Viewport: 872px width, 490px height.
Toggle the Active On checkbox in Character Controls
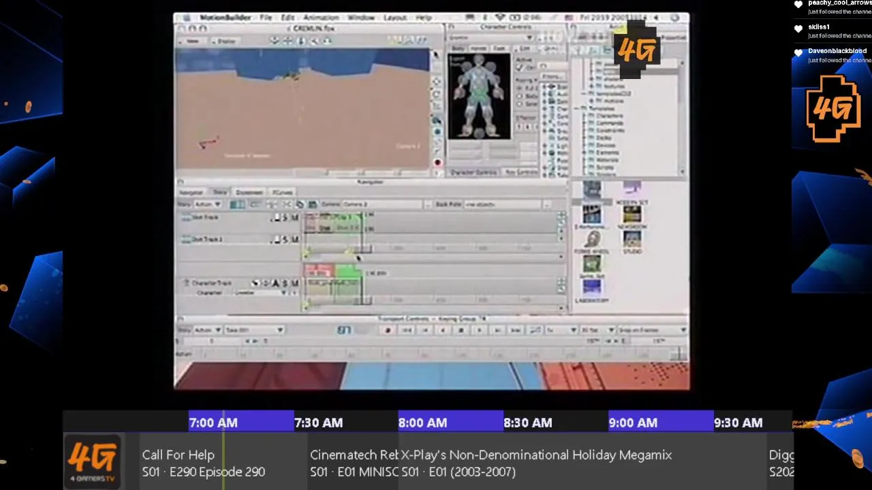pos(520,67)
